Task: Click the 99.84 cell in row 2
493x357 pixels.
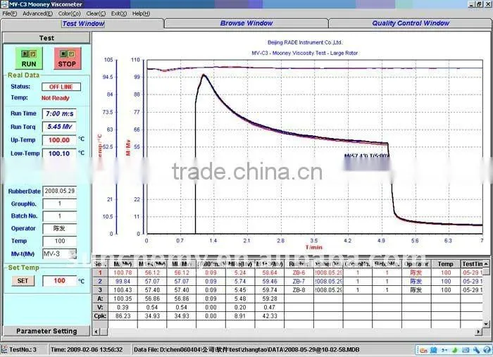Action: click(x=123, y=281)
